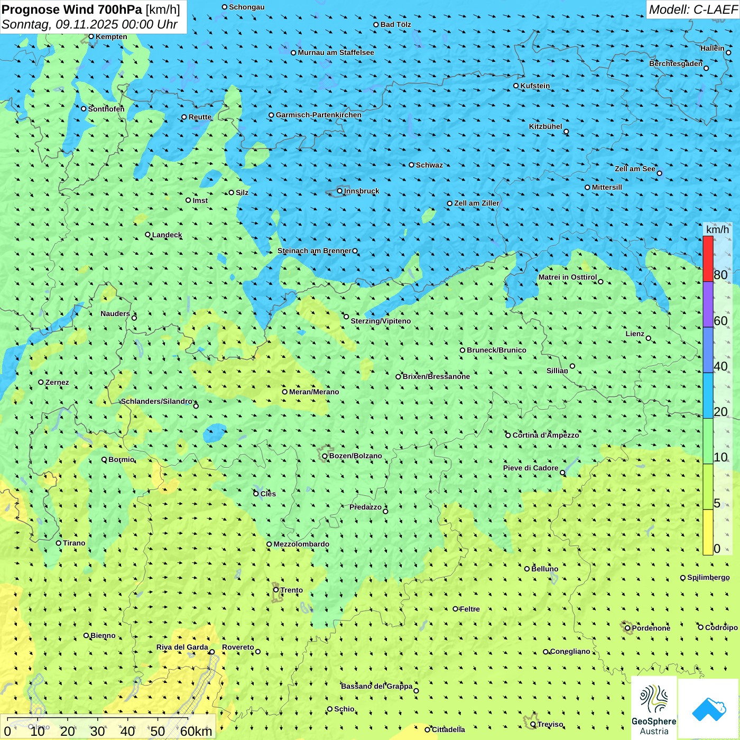
Task: Click the 'km/h' legend unit label
Action: coord(717,229)
